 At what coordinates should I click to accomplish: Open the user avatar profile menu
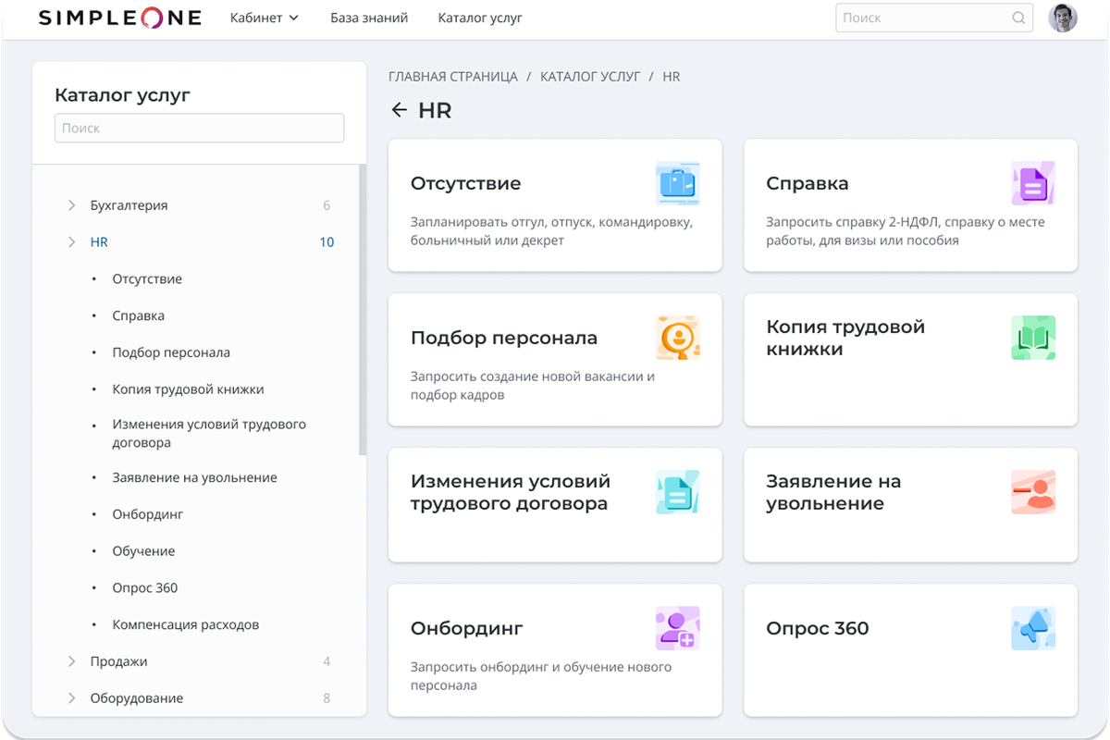click(x=1063, y=18)
